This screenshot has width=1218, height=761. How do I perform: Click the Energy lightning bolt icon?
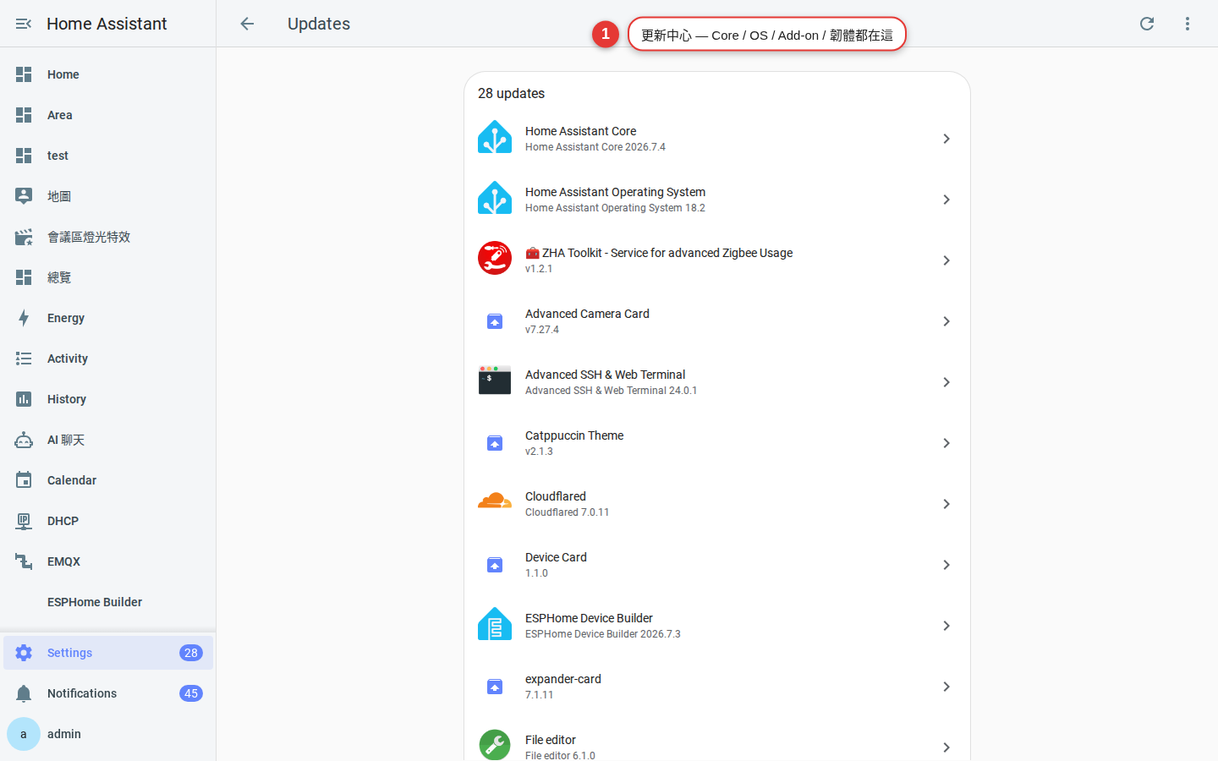(x=24, y=318)
